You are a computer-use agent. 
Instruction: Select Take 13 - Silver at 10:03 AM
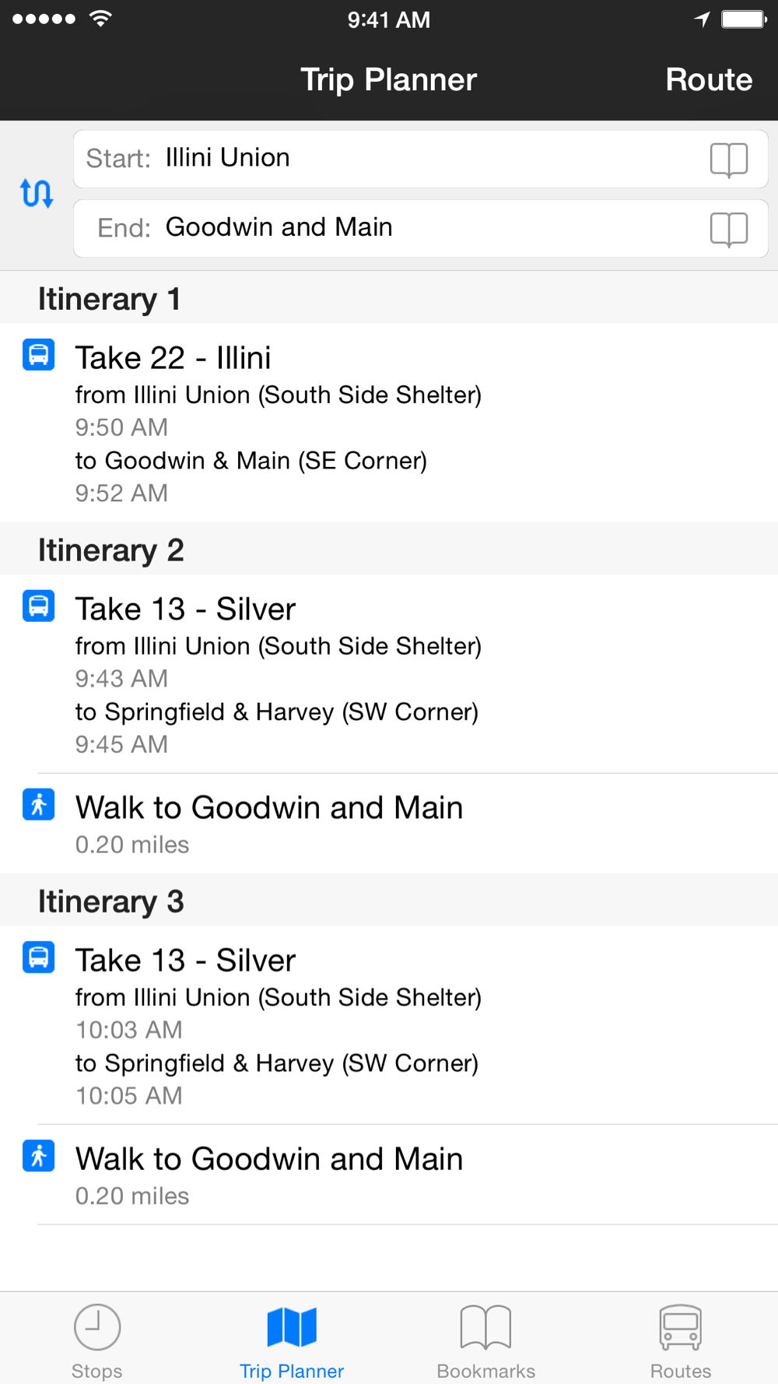(389, 1025)
